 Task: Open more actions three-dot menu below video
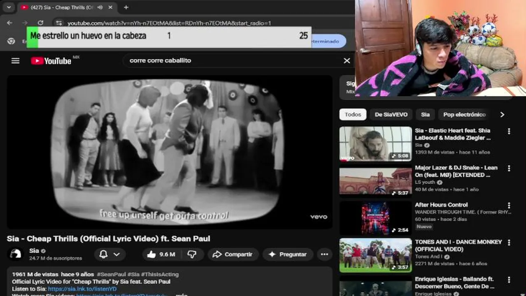click(324, 254)
